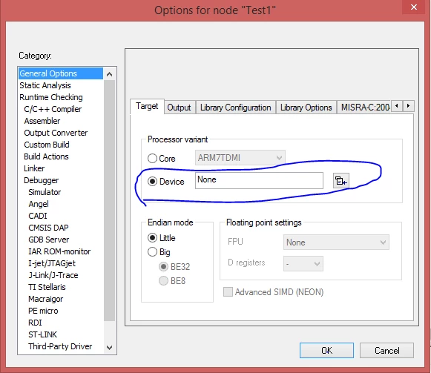This screenshot has width=431, height=373.
Task: Confirm with the OK button
Action: (326, 351)
